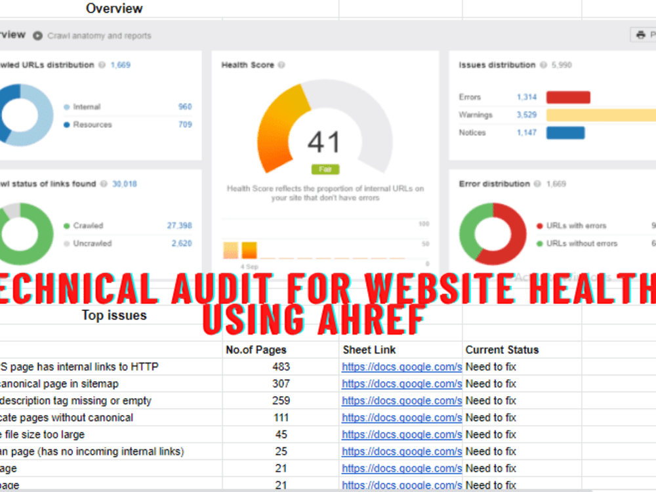Click the yellow Warnings bar
Screen dimensions: 656x492
[601, 115]
